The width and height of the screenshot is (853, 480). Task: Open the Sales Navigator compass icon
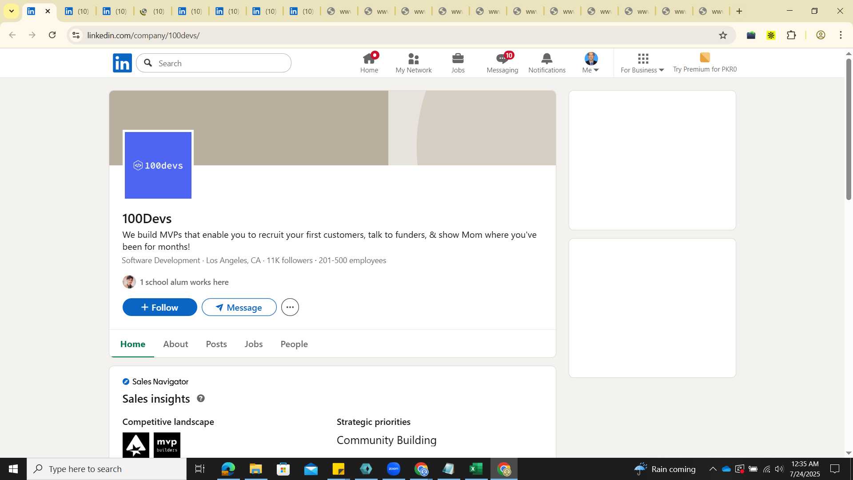(x=126, y=381)
